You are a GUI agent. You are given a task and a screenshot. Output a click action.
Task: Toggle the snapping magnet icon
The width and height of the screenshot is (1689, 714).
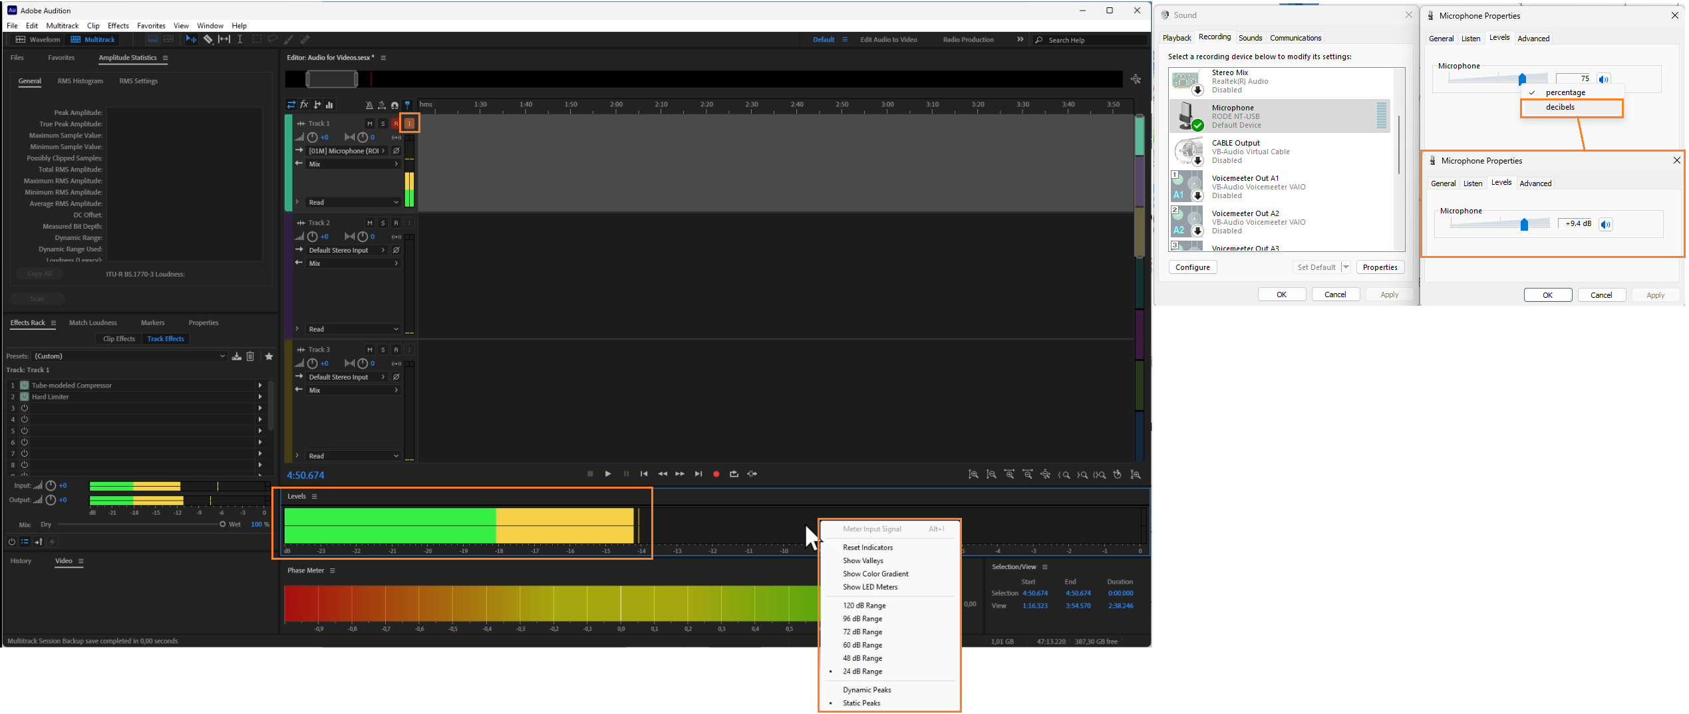(x=395, y=104)
